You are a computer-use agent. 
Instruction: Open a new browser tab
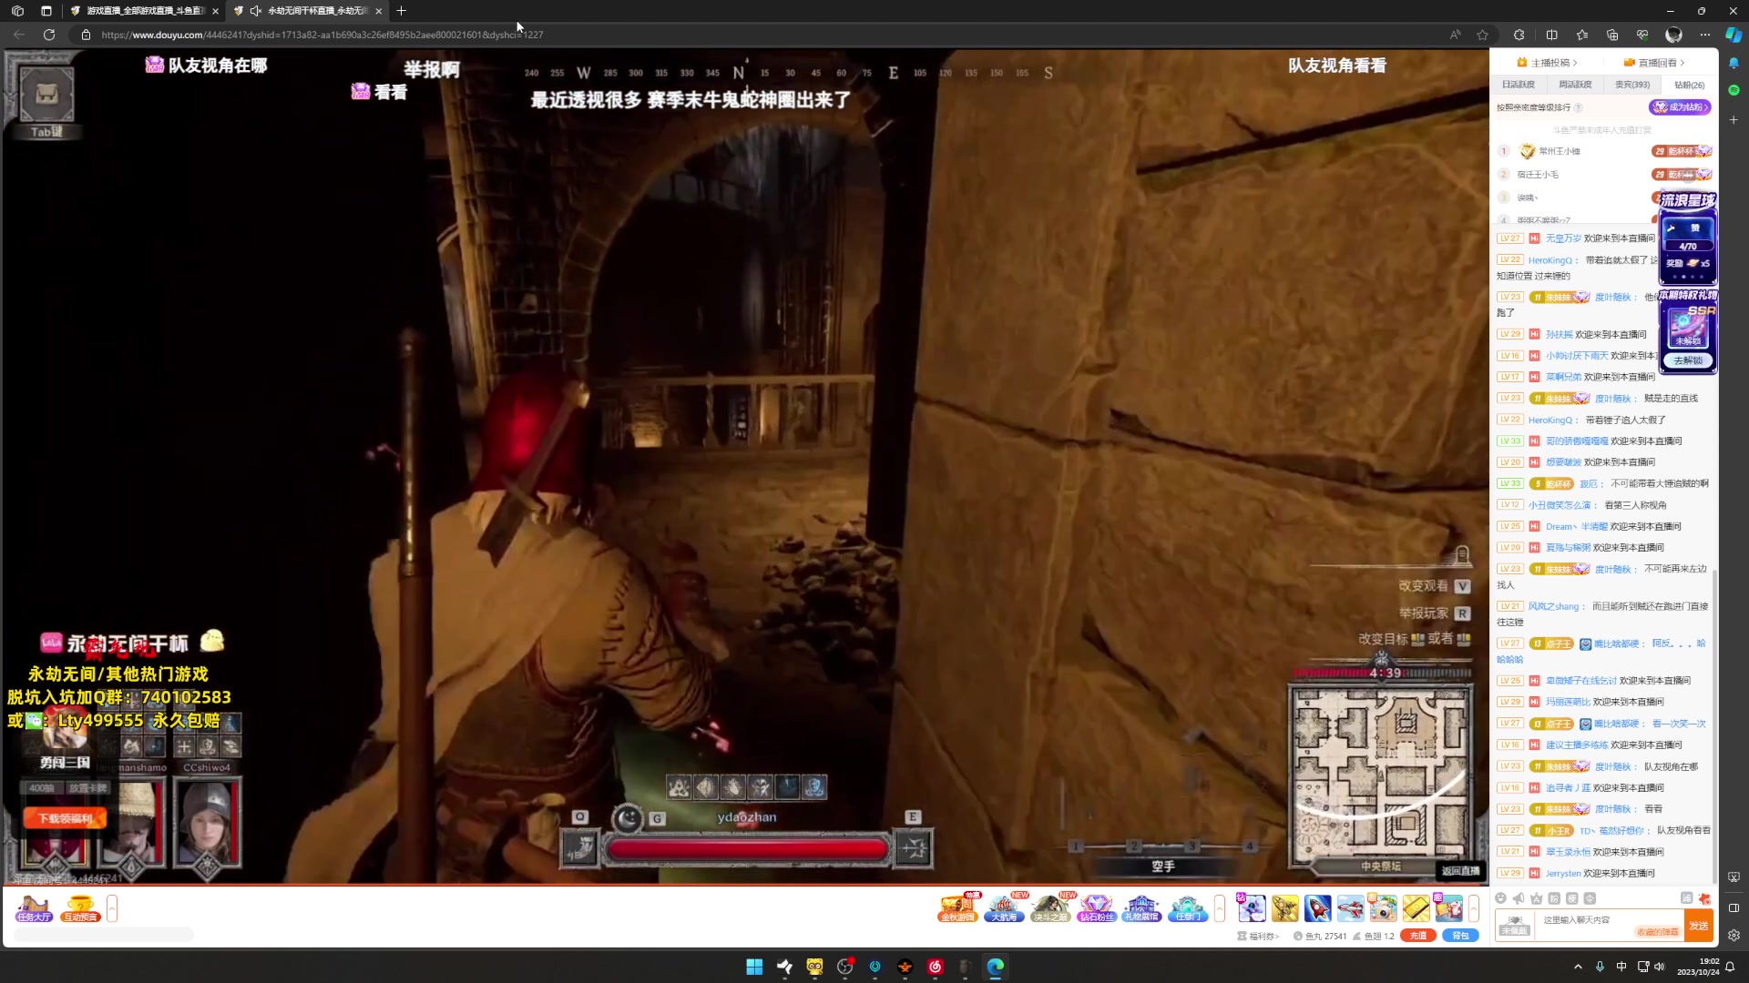pos(402,11)
